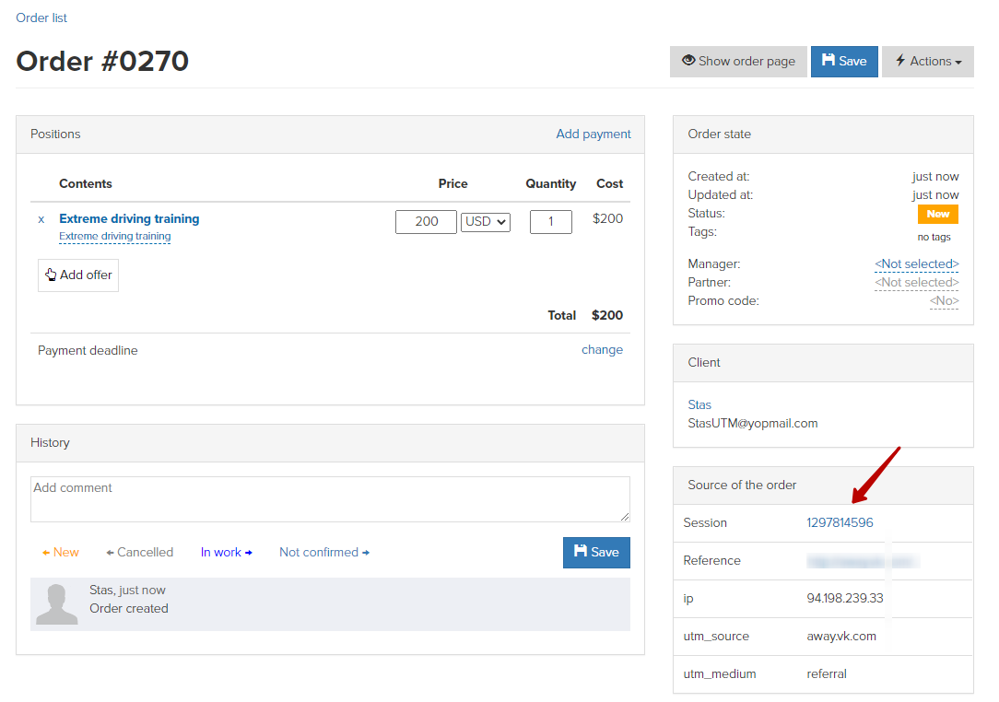
Task: Save the order from top toolbar
Action: point(844,62)
